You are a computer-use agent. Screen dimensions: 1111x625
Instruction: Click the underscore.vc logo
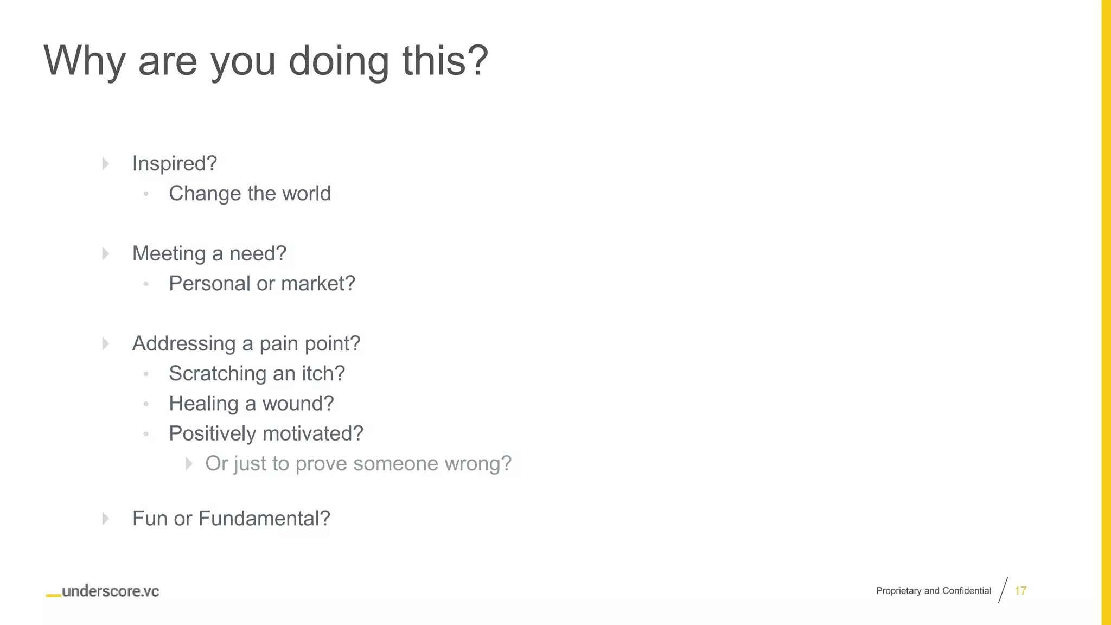103,591
